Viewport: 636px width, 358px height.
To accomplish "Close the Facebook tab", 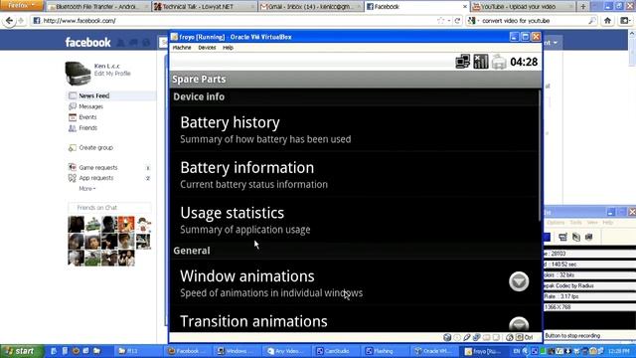I will coord(465,7).
